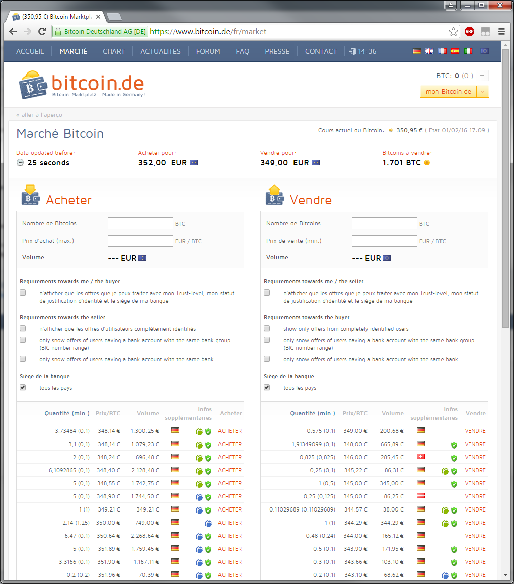This screenshot has width=514, height=584.
Task: Click the EU flag currency icon in the header
Action: pos(484,51)
